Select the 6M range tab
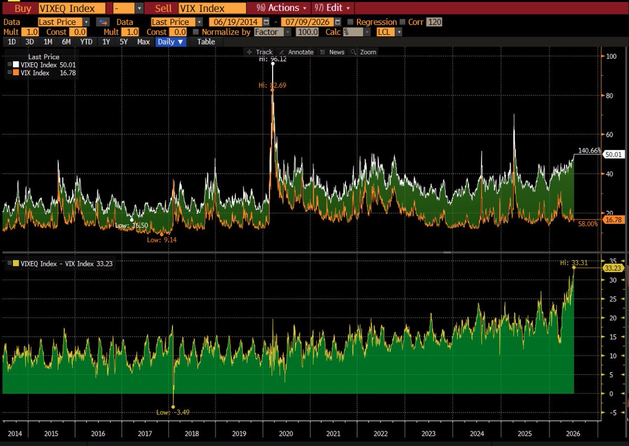Image resolution: width=629 pixels, height=446 pixels. pyautogui.click(x=67, y=42)
